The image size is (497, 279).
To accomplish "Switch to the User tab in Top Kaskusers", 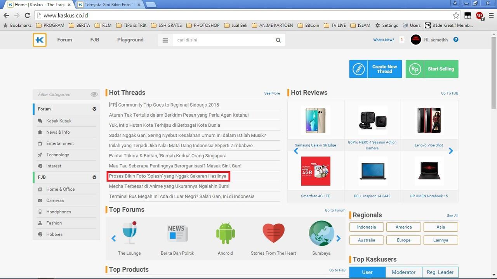I will pos(367,272).
